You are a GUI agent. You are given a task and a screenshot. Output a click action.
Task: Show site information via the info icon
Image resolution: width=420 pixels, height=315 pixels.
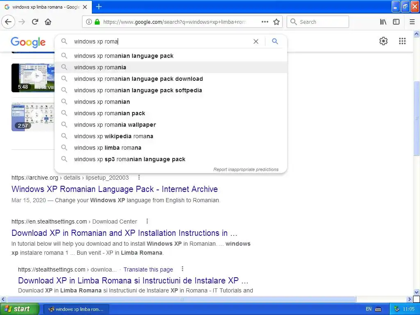[x=89, y=22]
